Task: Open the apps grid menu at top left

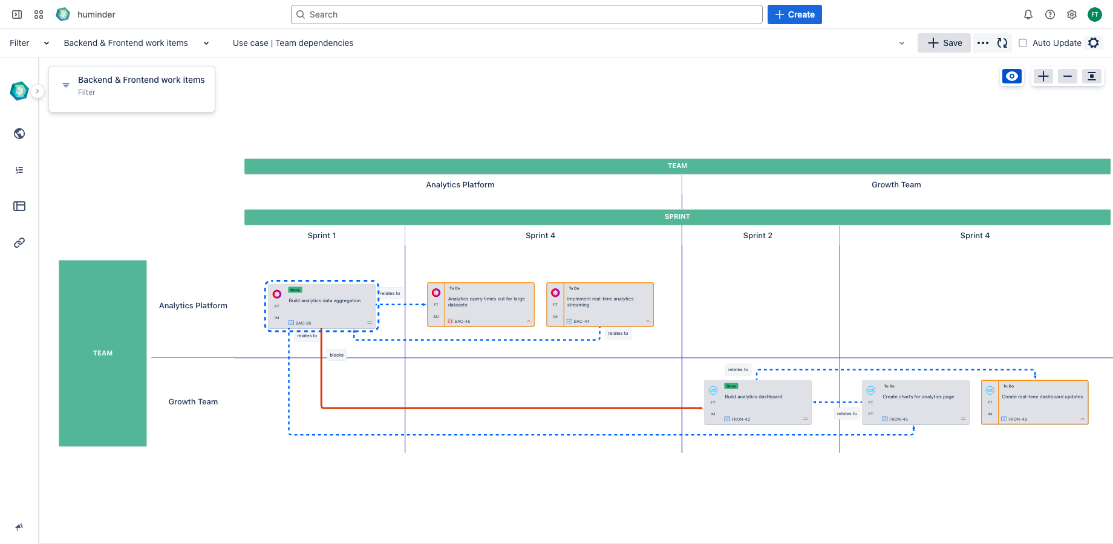Action: 38,14
